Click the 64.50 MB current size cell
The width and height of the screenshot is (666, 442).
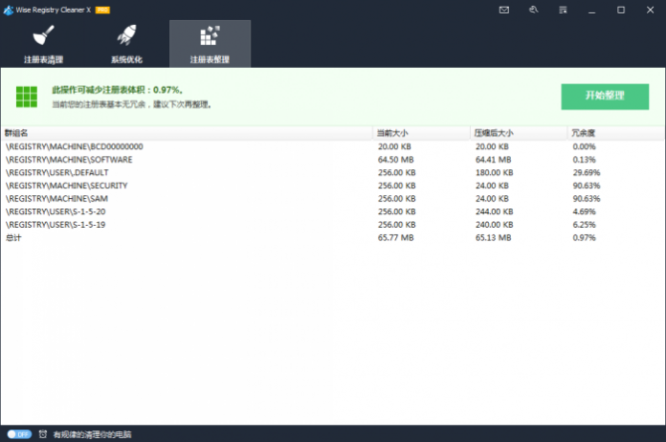396,159
